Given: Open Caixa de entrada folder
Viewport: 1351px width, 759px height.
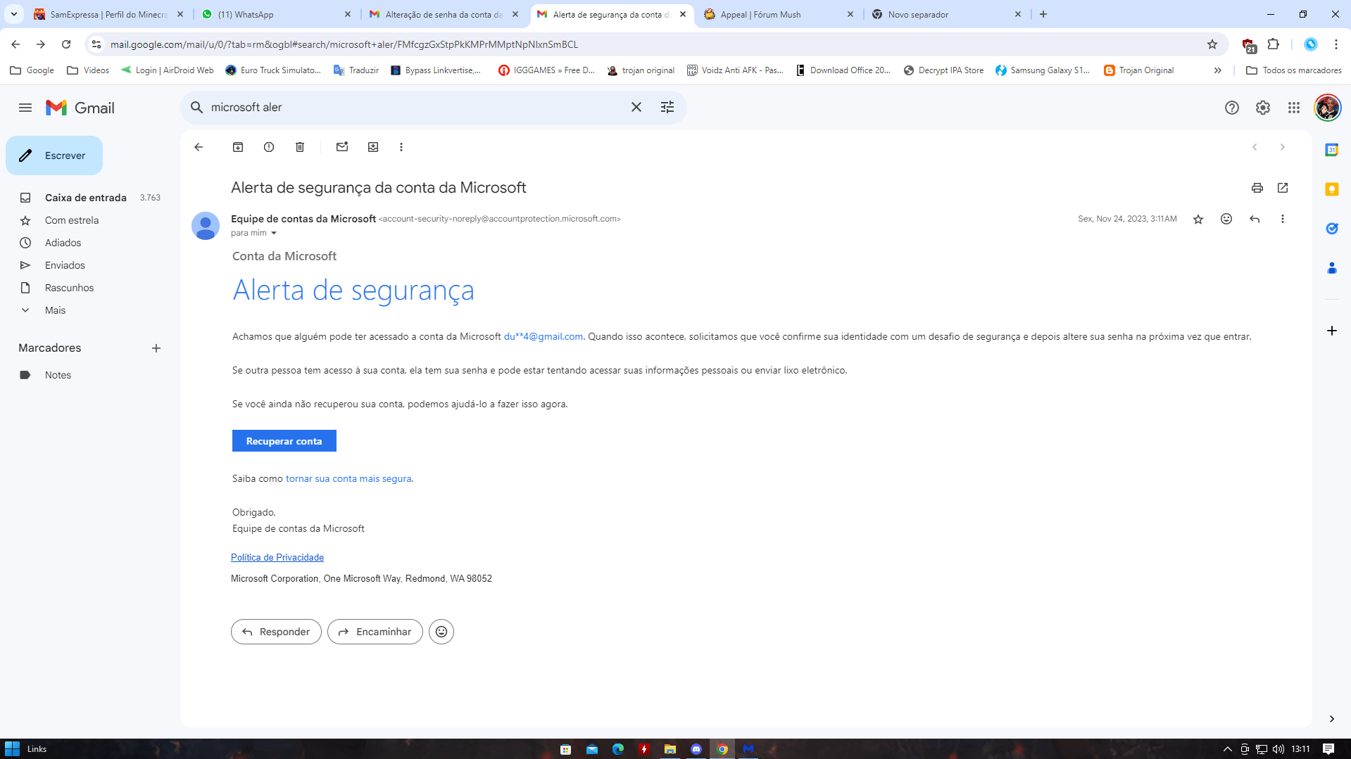Looking at the screenshot, I should coord(84,198).
